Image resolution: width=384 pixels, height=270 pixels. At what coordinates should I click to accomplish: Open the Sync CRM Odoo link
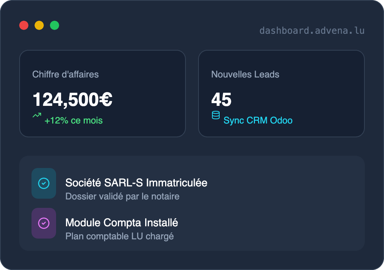(x=258, y=120)
